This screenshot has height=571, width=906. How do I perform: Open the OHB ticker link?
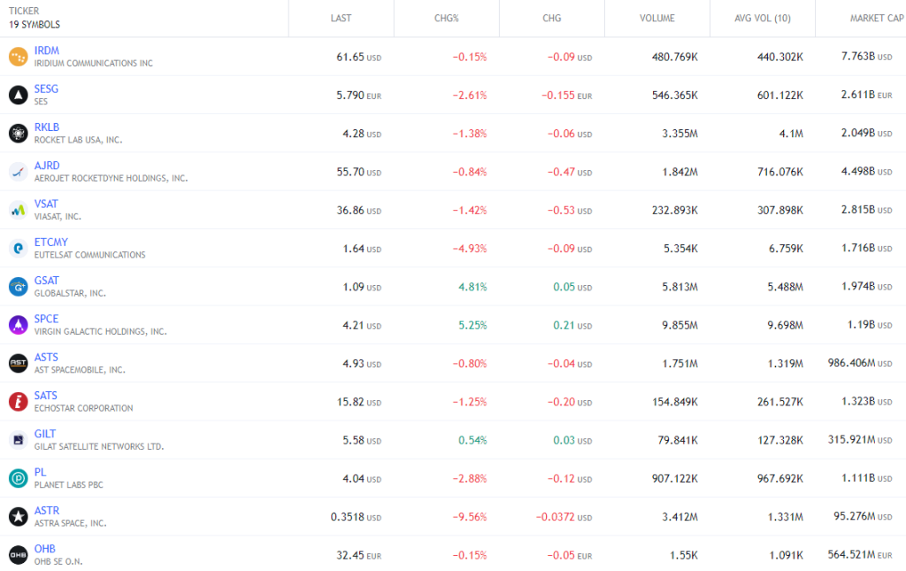click(x=45, y=549)
